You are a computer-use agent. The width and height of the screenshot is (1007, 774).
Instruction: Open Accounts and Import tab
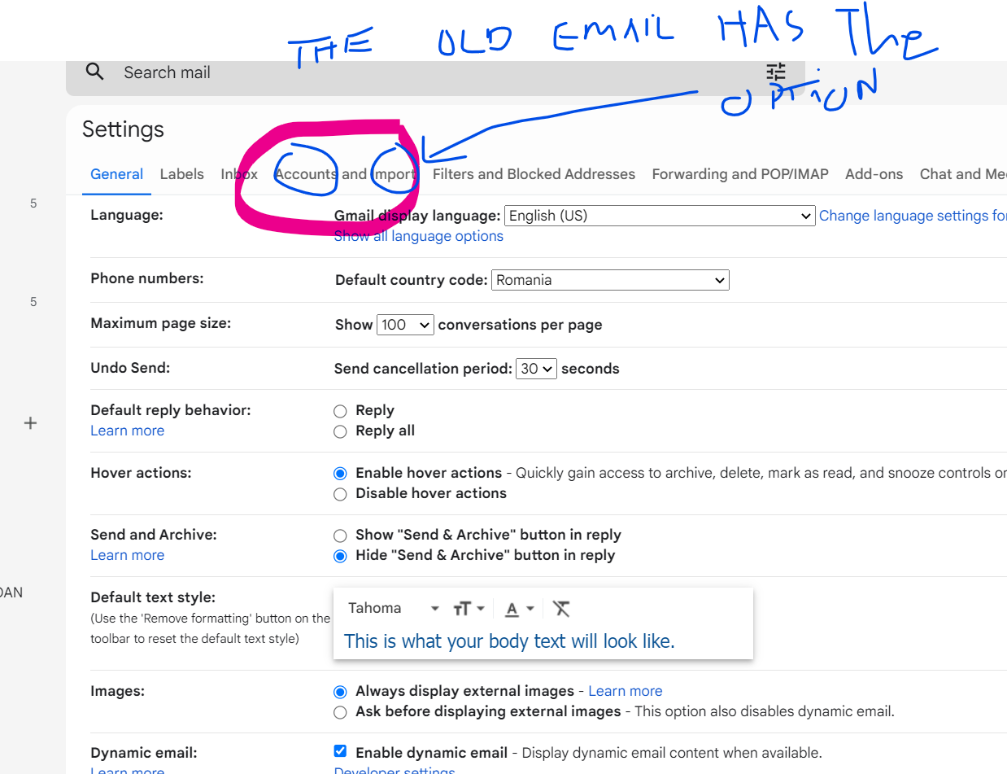click(x=345, y=174)
